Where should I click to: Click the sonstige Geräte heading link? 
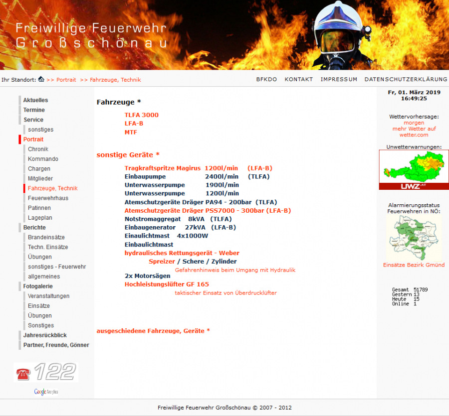128,155
